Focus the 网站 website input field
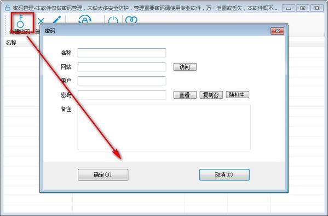Image resolution: width=328 pixels, height=216 pixels. (122, 67)
